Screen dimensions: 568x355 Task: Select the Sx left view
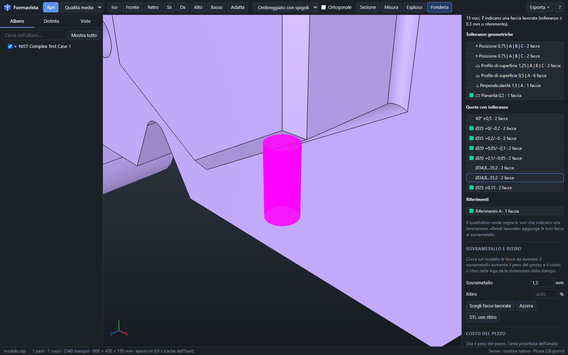169,7
